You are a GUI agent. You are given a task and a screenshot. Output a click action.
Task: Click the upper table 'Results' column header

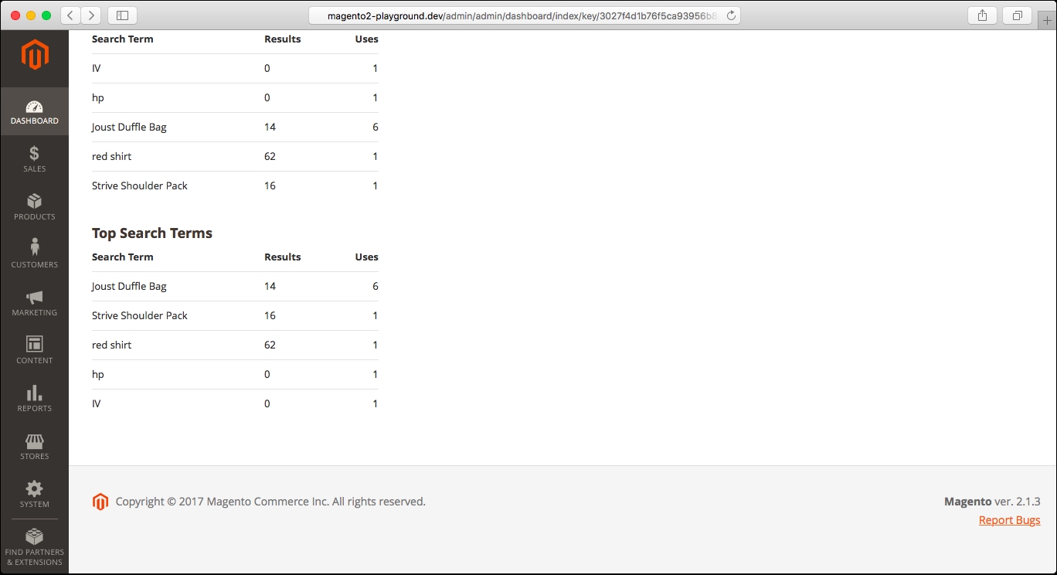pos(283,39)
